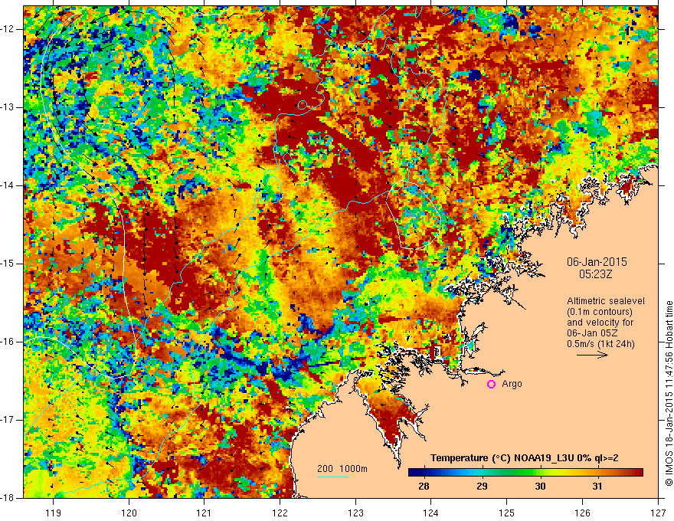Click the '29' colorbar label

click(482, 487)
